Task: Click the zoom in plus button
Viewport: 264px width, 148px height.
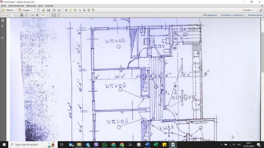Action: [x=37, y=15]
